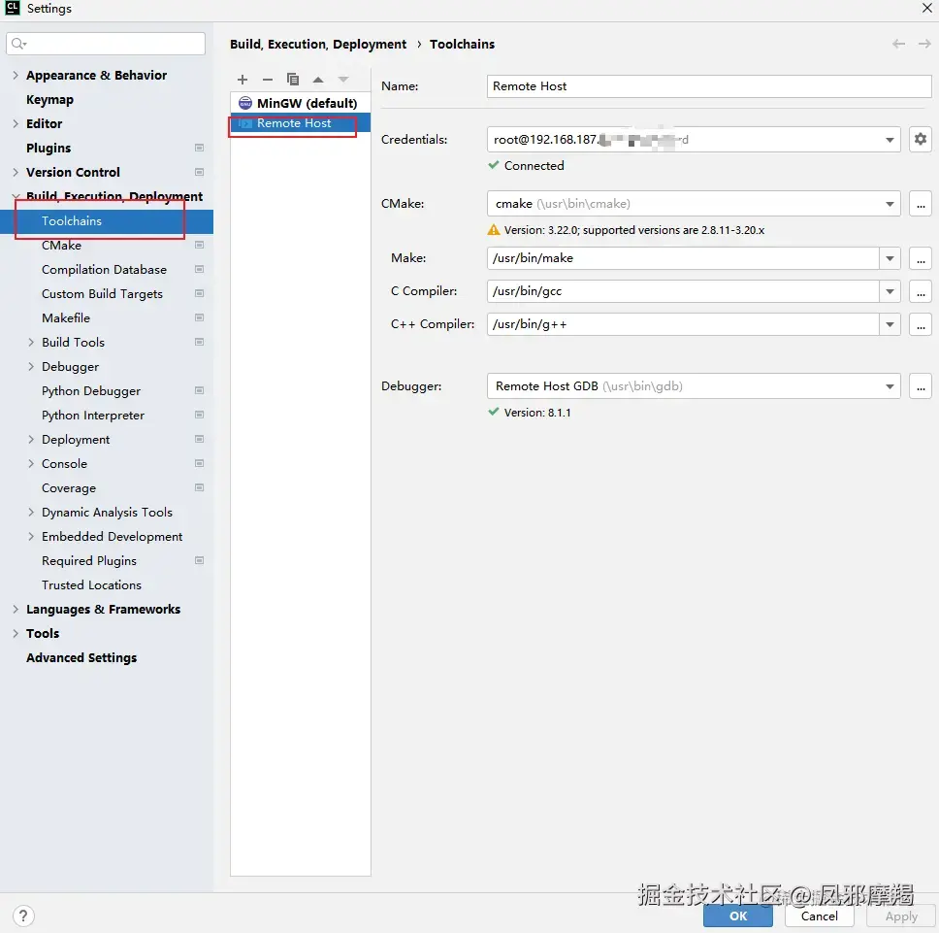Screen dimensions: 939x933
Task: Open Plugins settings page
Action: pyautogui.click(x=49, y=148)
